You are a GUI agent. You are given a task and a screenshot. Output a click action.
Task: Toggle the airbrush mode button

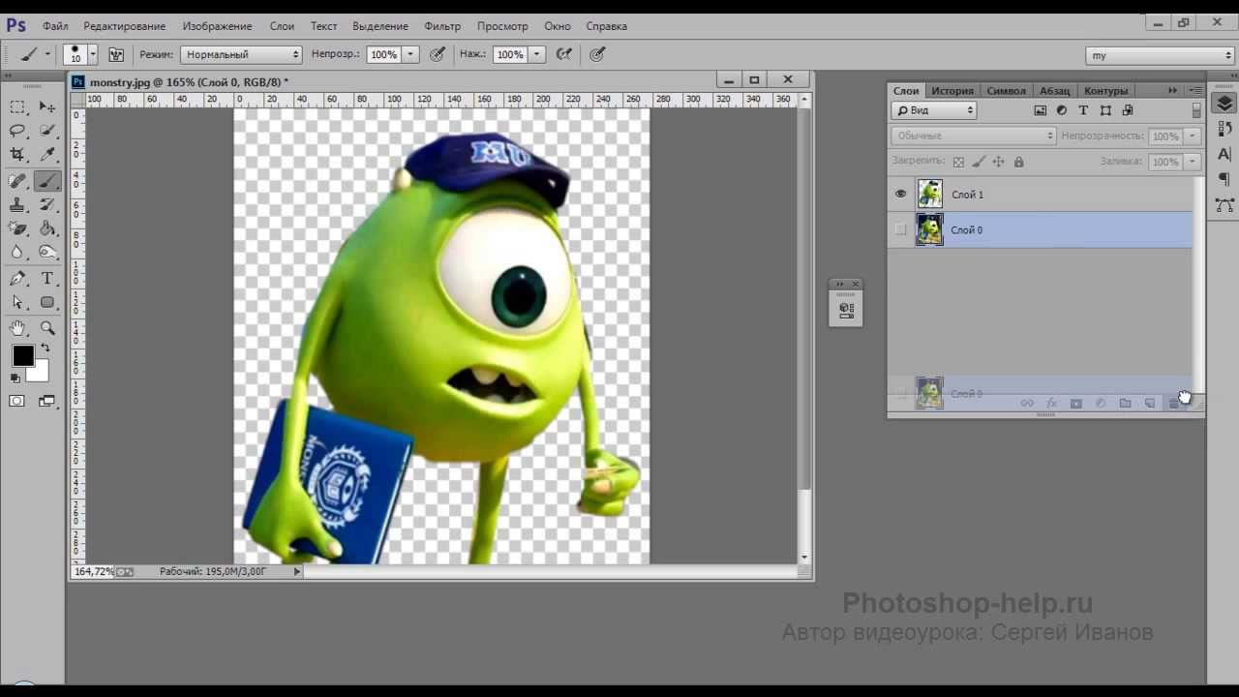564,55
